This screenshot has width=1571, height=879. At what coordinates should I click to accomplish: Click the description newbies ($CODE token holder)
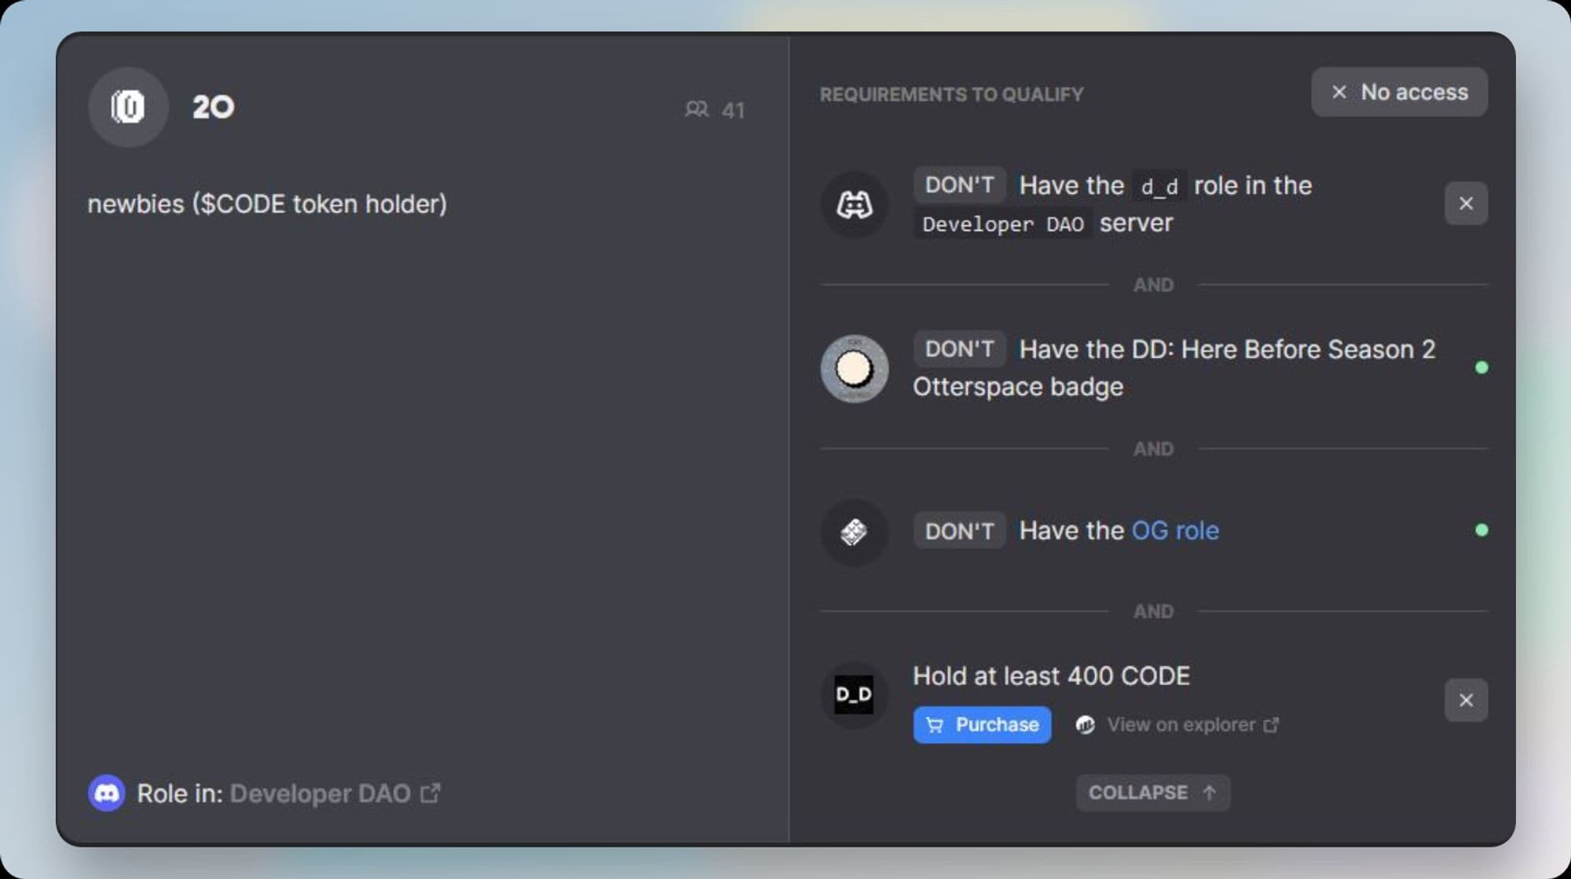pyautogui.click(x=267, y=204)
